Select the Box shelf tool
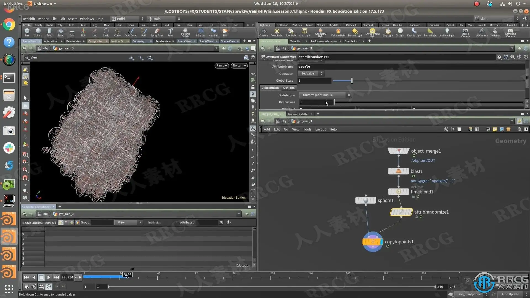The image size is (530, 298). pos(27,32)
